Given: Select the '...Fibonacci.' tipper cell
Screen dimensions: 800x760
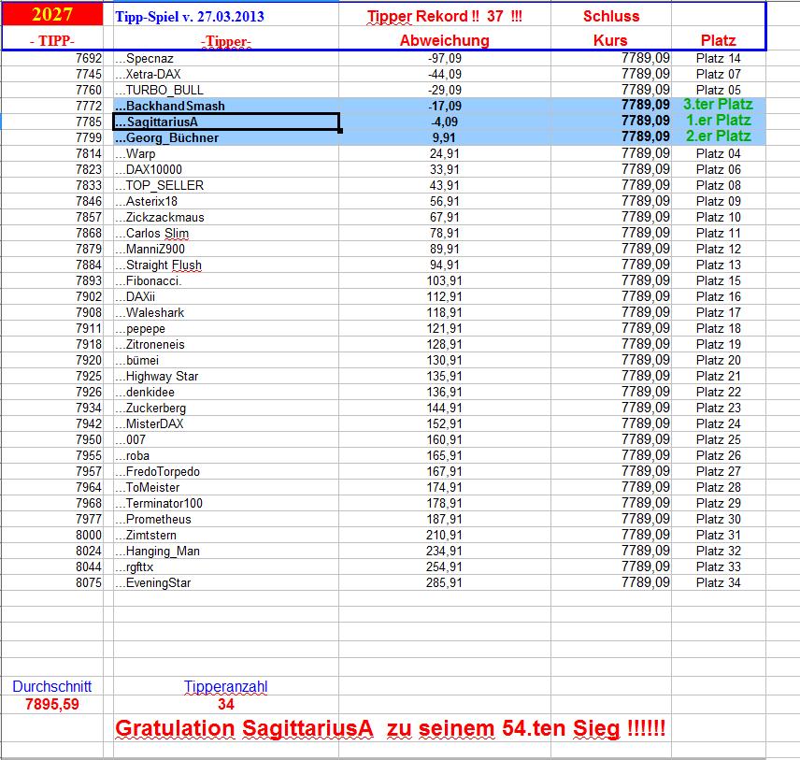Looking at the screenshot, I should pyautogui.click(x=225, y=280).
